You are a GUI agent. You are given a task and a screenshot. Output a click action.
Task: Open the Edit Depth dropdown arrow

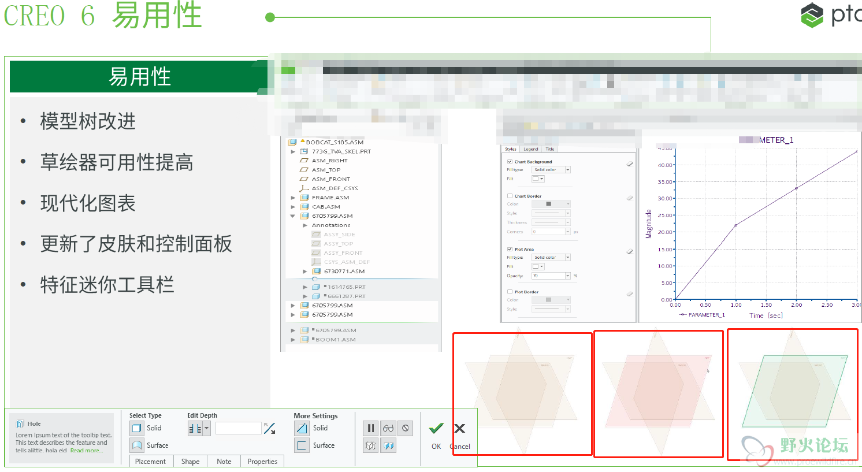click(x=207, y=429)
